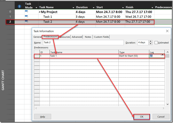
Task: Click the task mode icon for Task 1
Action: click(x=27, y=17)
